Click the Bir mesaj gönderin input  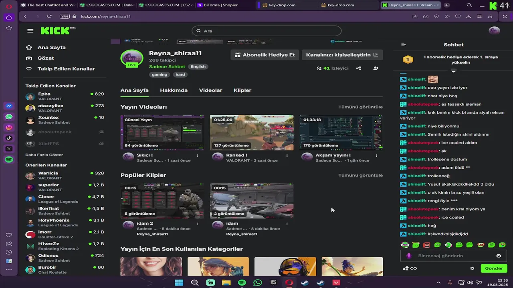pos(453,256)
